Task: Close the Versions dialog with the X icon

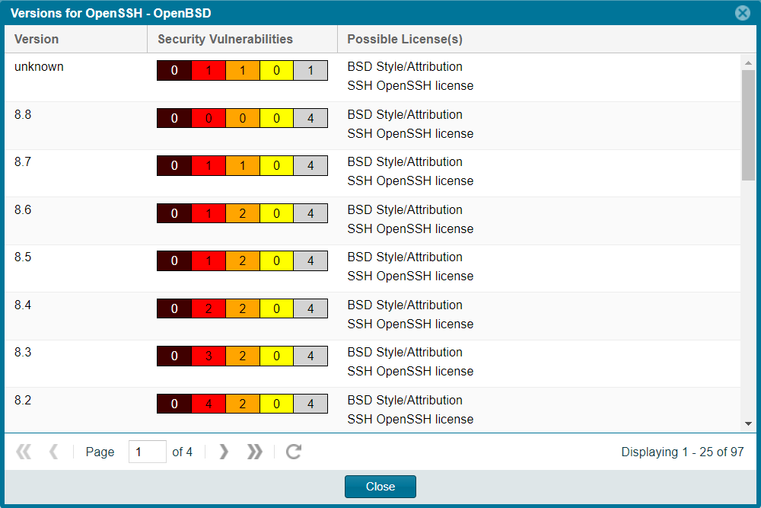Action: [742, 13]
